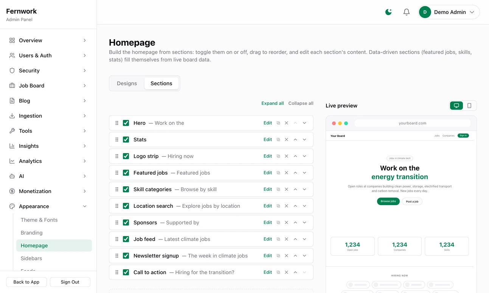Viewport: 489px width, 293px height.
Task: Duplicate the Newsletter signup section
Action: 278,256
